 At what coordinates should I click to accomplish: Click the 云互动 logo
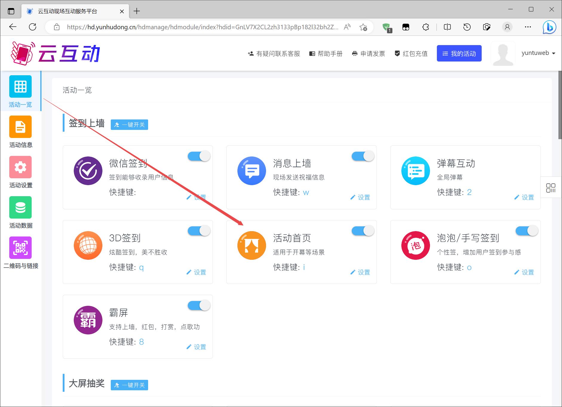coord(56,53)
